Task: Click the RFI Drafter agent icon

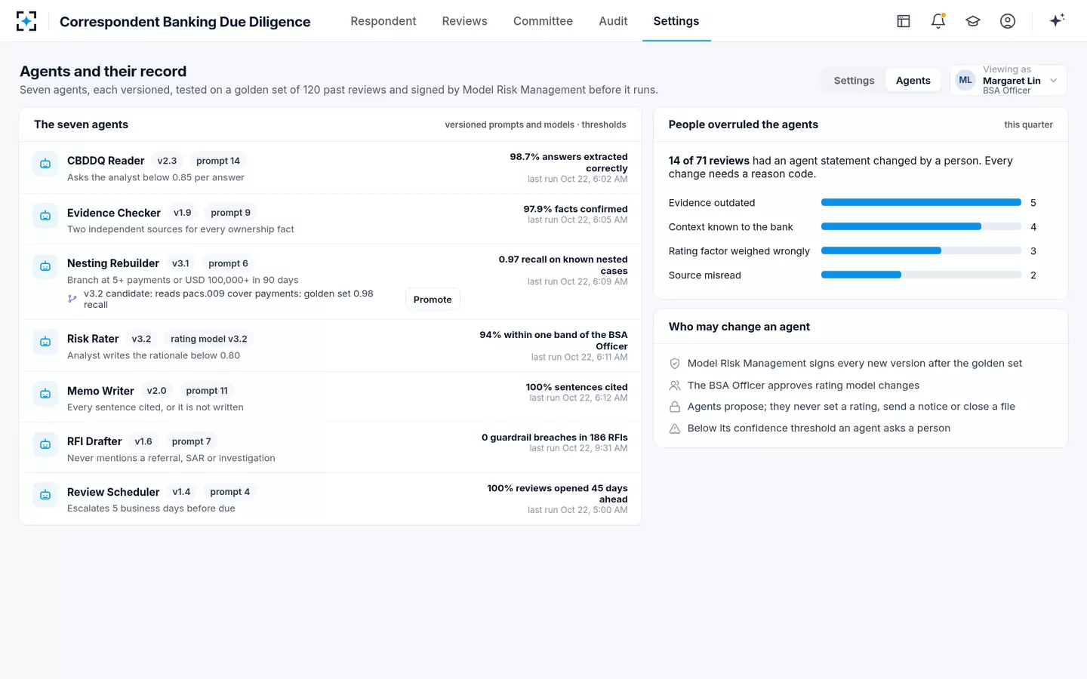Action: point(45,444)
